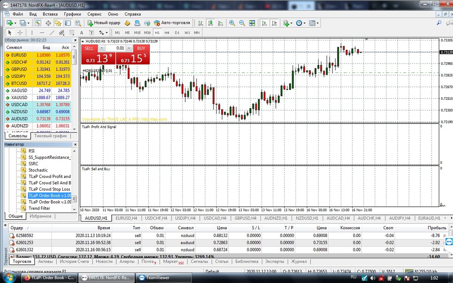Tile chart windows icon
The height and width of the screenshot is (283, 453).
click(252, 23)
